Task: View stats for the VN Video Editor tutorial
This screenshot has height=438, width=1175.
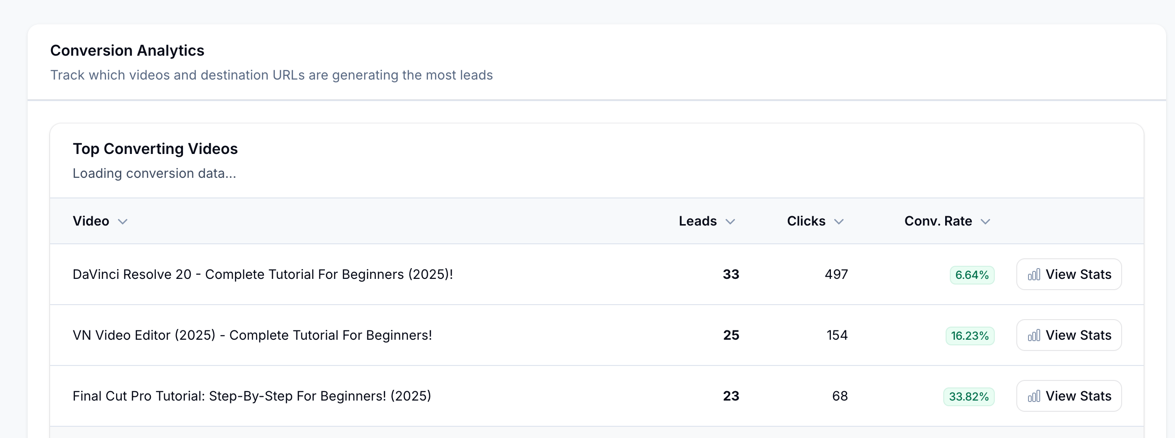Action: (1069, 335)
